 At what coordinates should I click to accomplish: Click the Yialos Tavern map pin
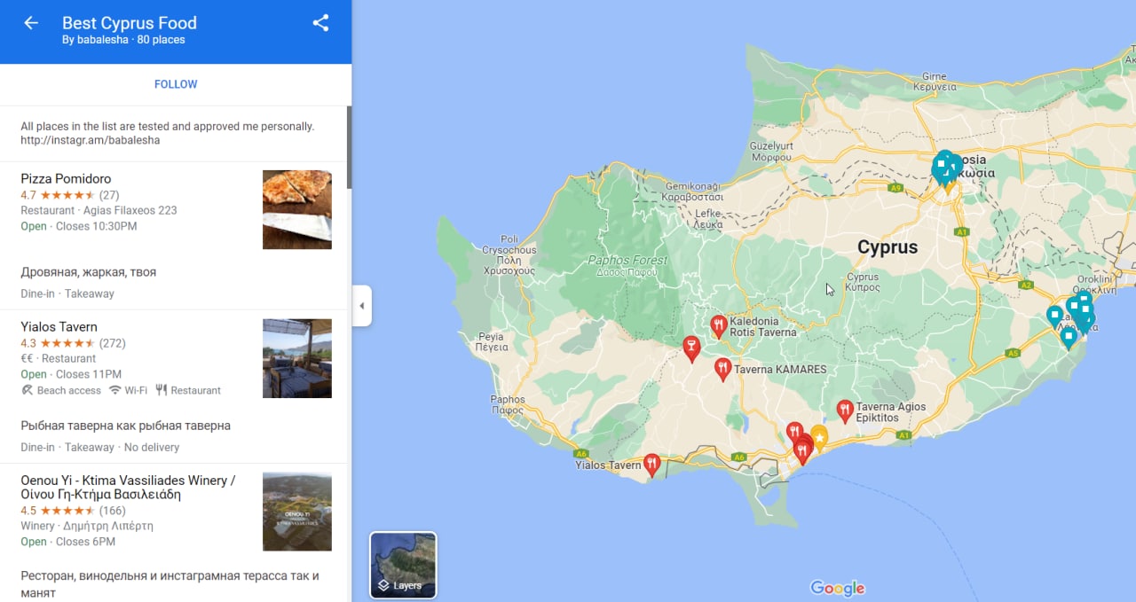point(652,464)
